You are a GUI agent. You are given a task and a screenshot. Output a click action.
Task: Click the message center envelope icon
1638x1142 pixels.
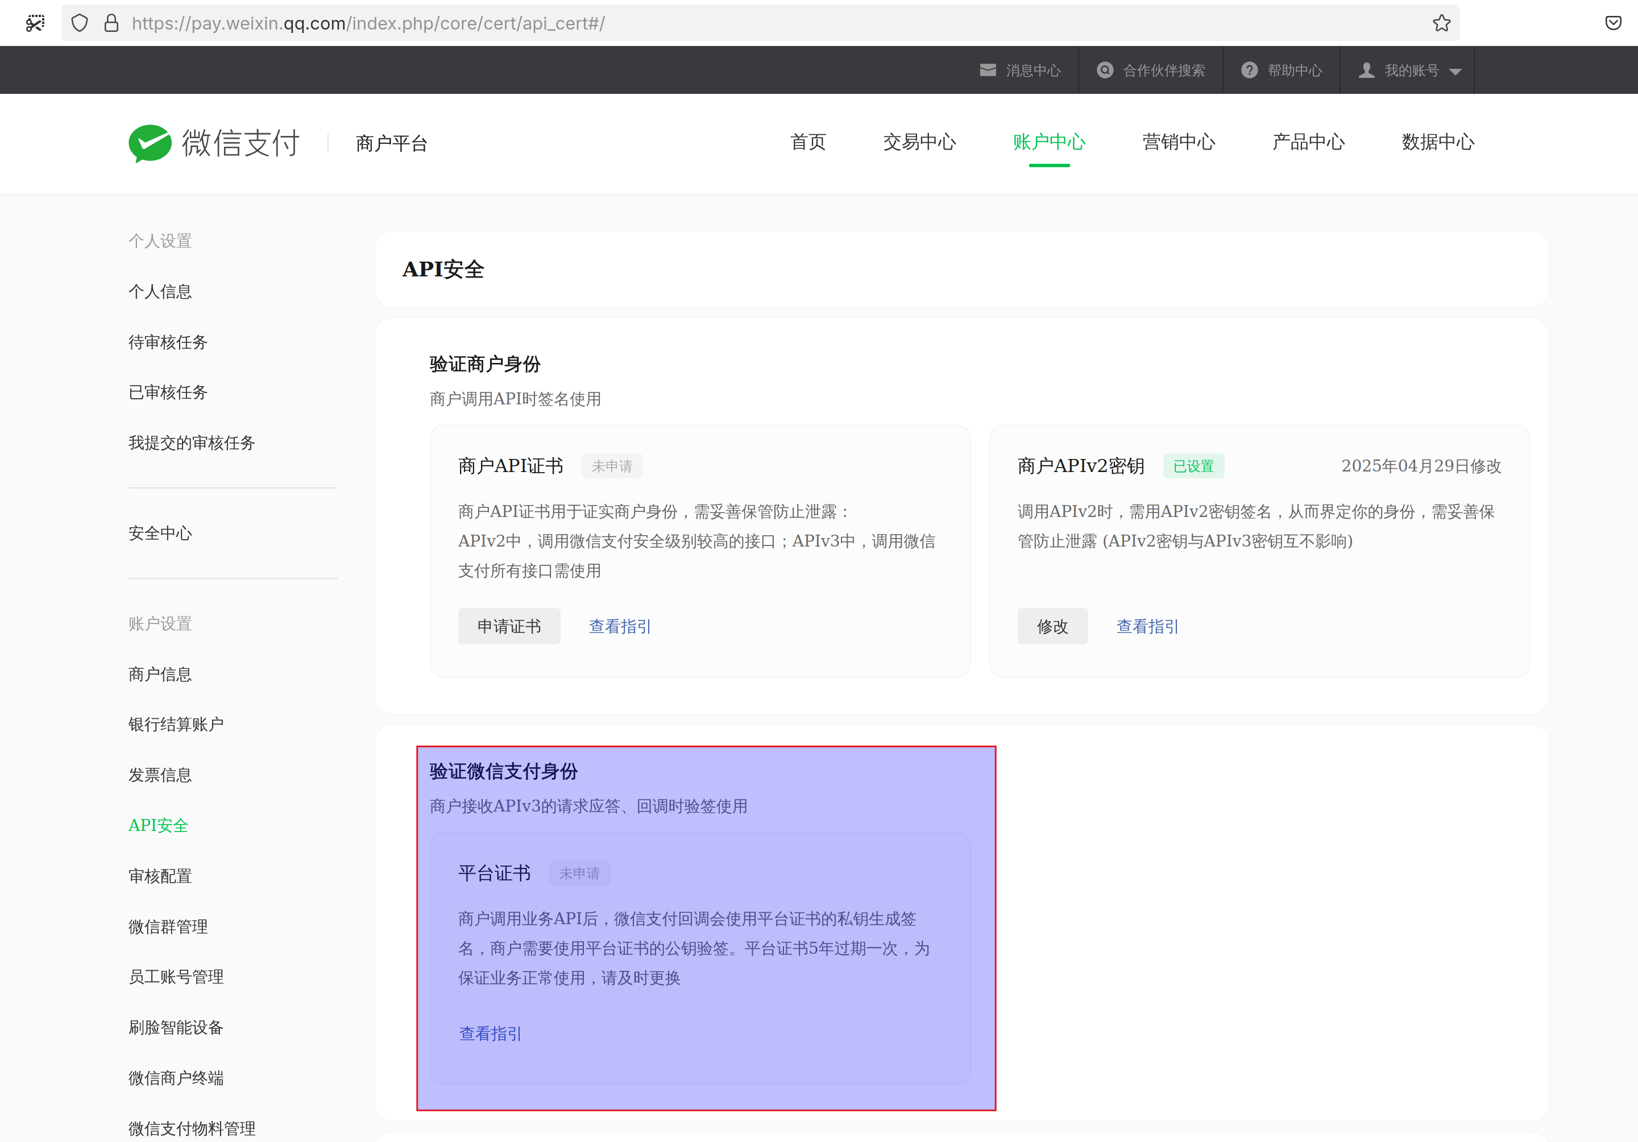pyautogui.click(x=988, y=70)
